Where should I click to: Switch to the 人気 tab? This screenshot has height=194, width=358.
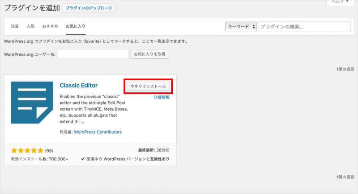(x=30, y=26)
